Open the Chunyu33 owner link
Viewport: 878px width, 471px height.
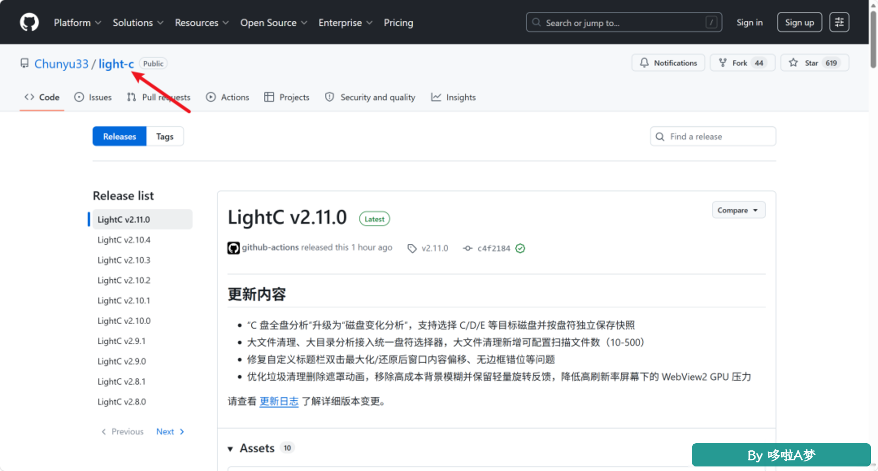coord(61,64)
